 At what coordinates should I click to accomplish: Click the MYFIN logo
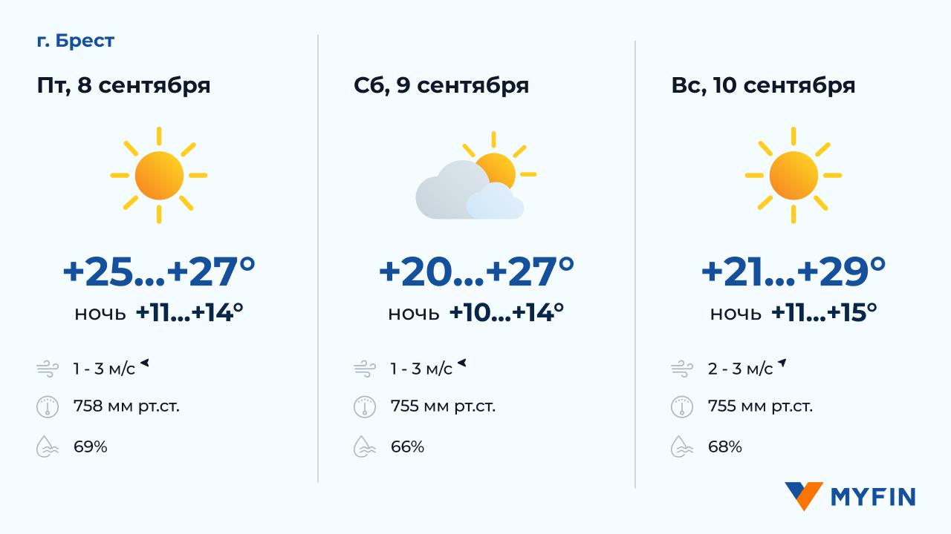(x=850, y=496)
